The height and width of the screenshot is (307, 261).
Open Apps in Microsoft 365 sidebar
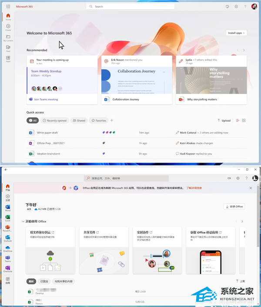point(8,59)
